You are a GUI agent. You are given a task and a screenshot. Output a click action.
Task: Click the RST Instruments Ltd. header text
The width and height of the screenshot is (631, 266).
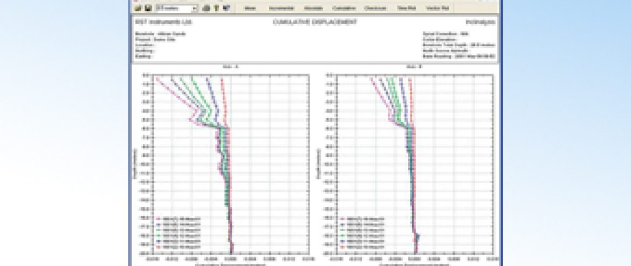163,21
